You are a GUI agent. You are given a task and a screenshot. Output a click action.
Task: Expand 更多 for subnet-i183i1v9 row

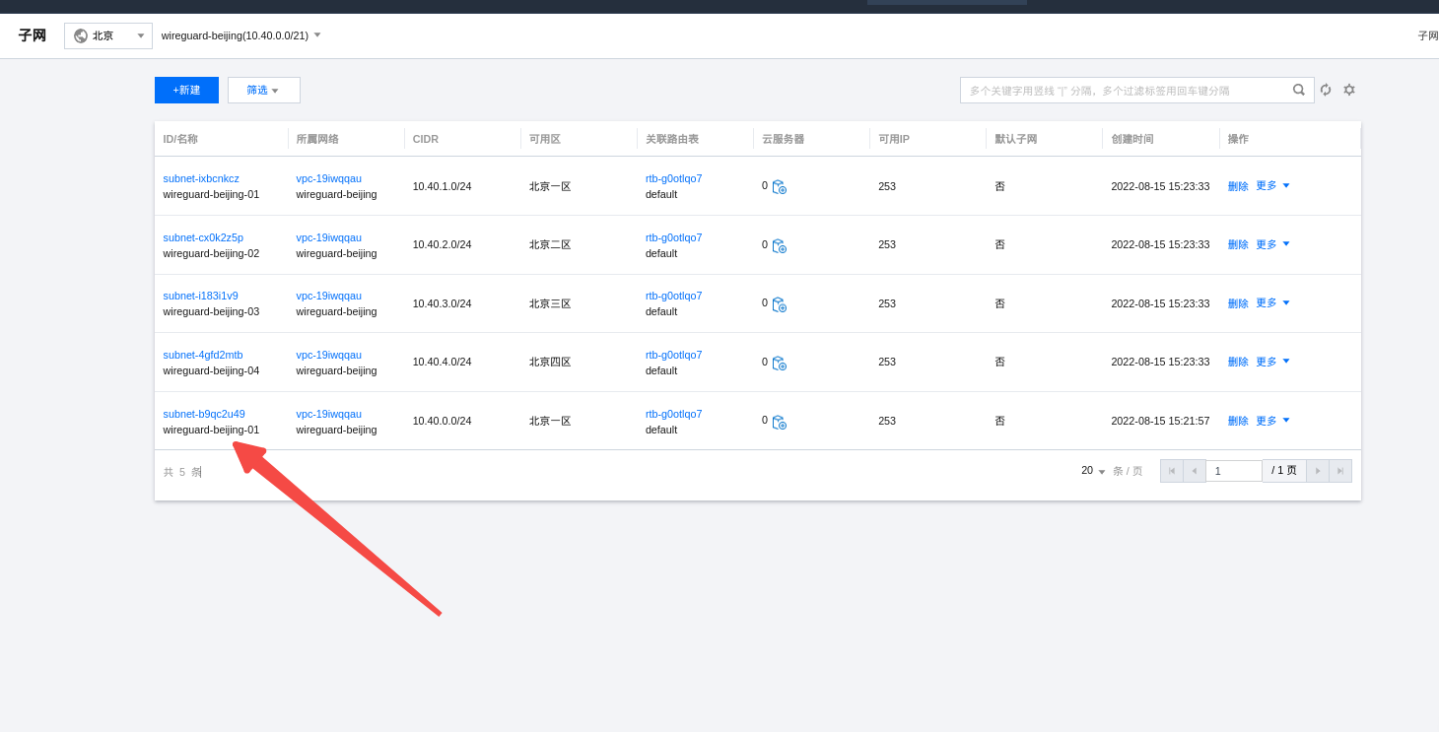[x=1272, y=302]
